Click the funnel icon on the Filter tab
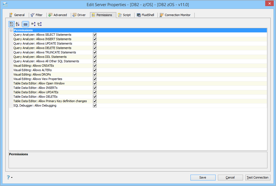 (x=33, y=15)
